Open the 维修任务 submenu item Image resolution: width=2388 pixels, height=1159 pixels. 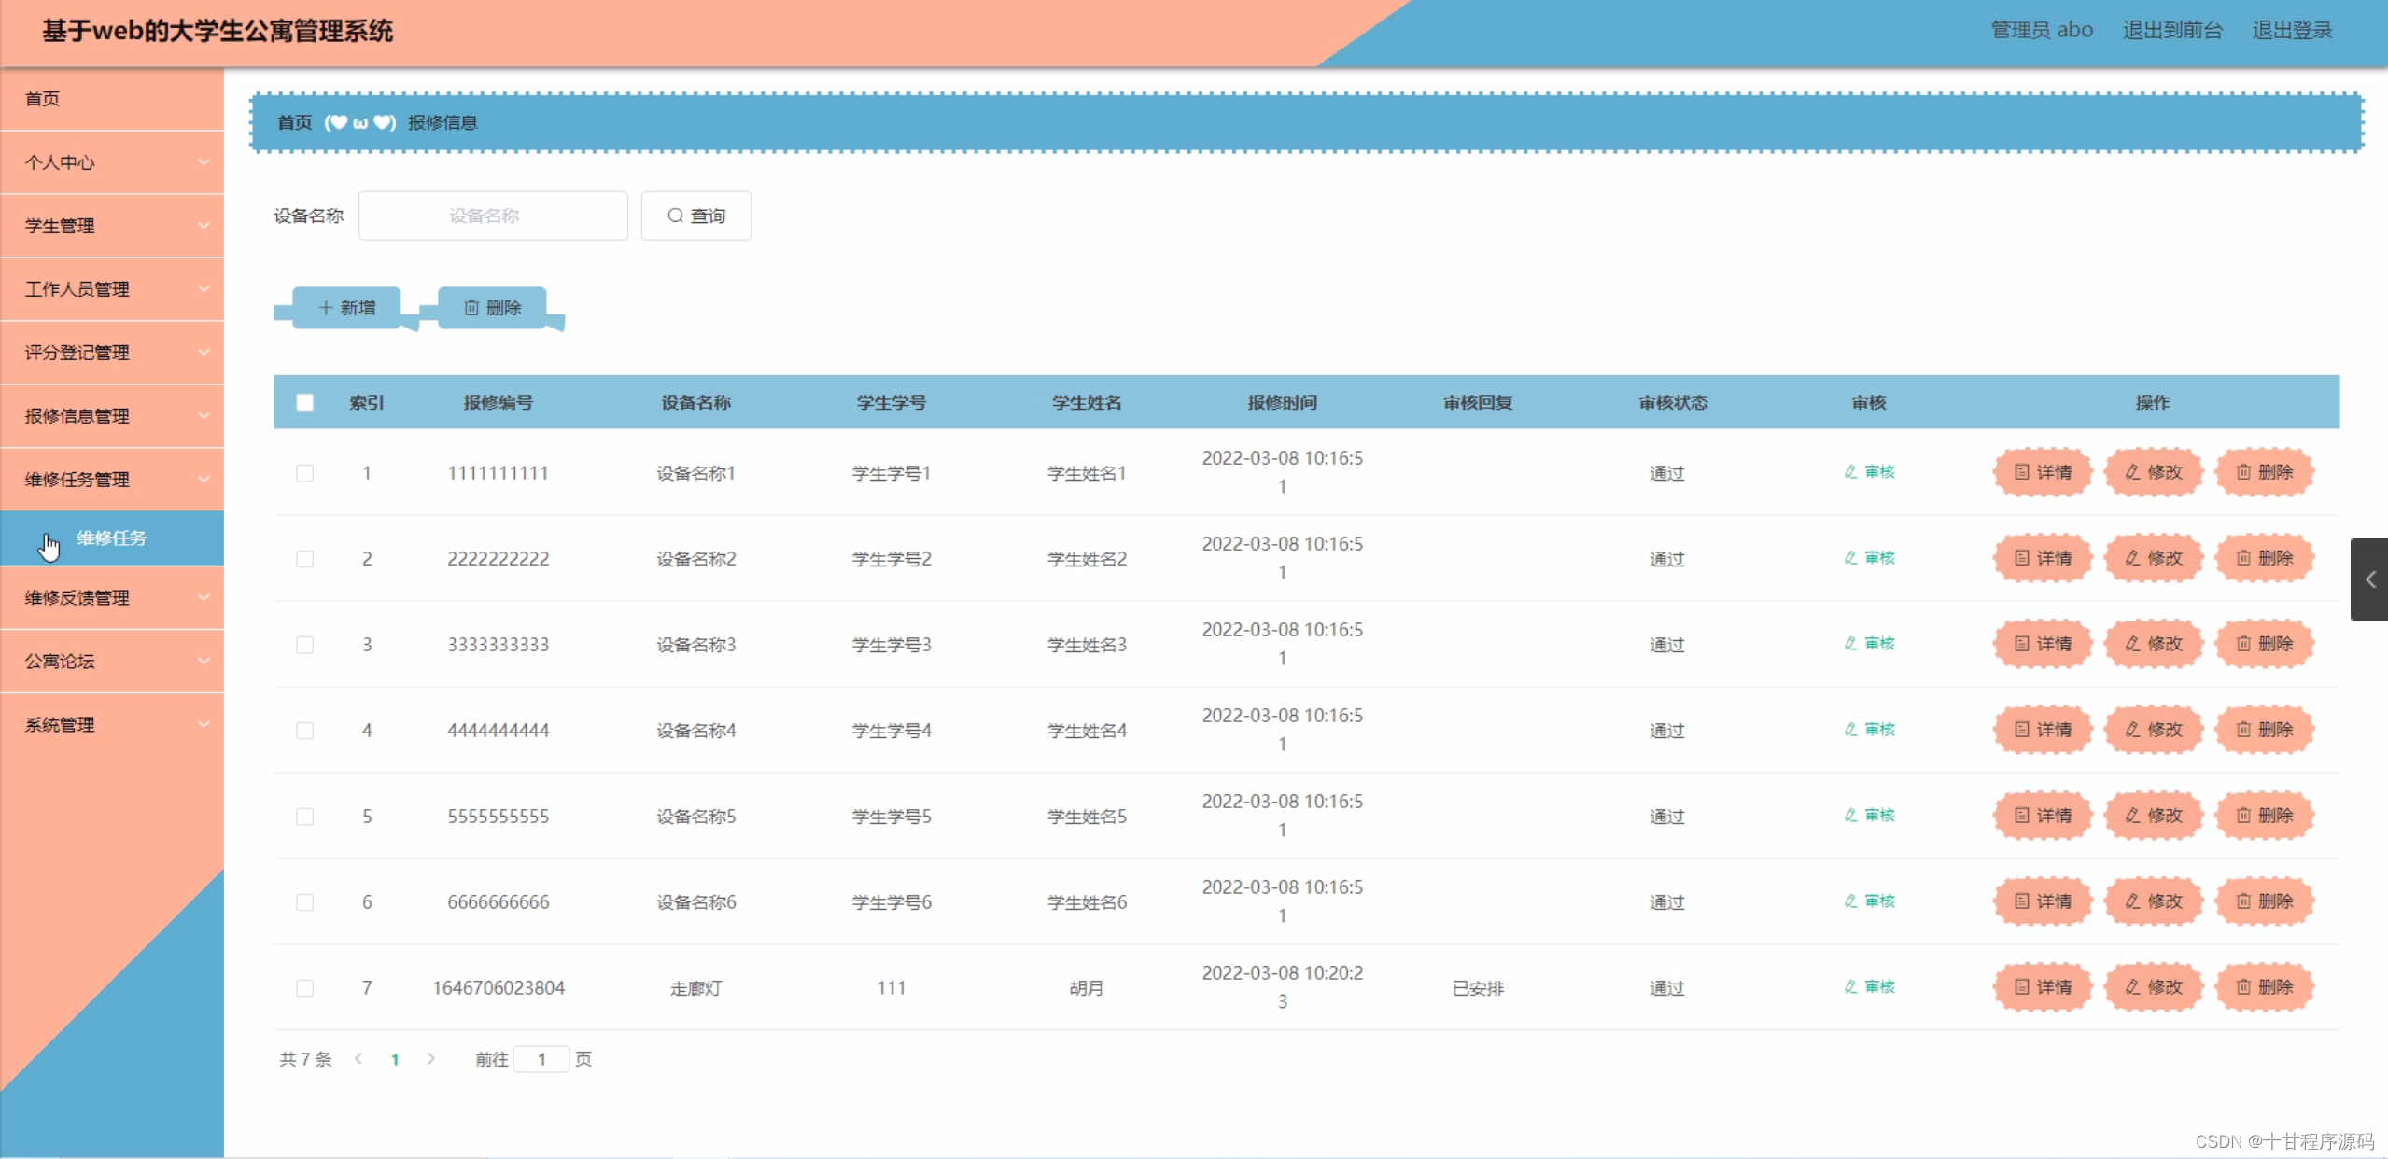tap(112, 538)
